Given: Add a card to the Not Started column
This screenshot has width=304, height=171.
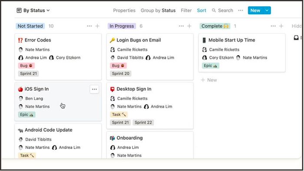Looking at the screenshot, I should (97, 26).
